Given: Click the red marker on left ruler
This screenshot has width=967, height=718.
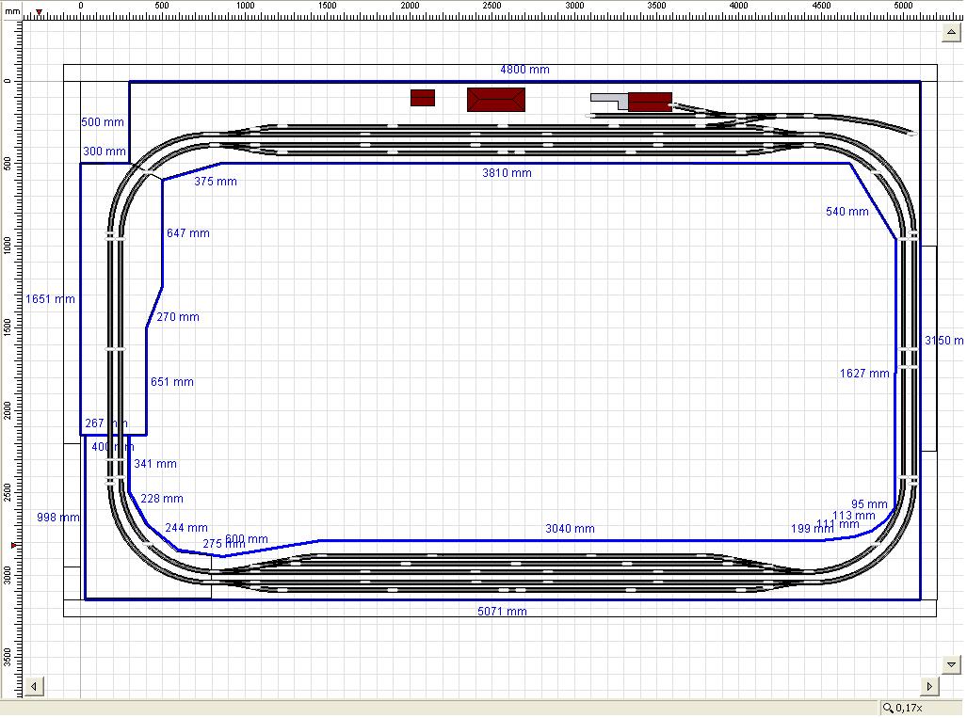Looking at the screenshot, I should 14,546.
